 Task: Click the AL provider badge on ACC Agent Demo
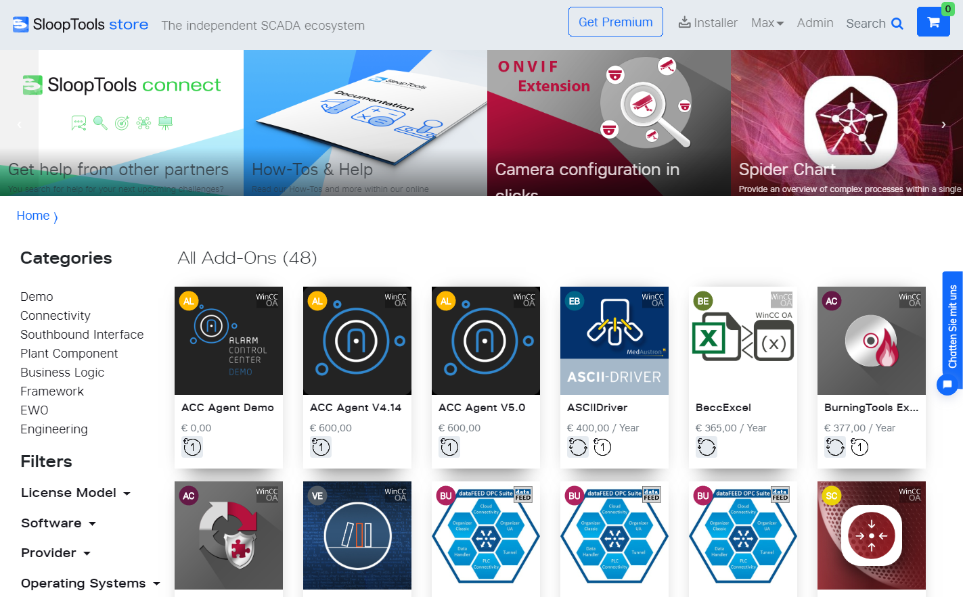coord(189,301)
